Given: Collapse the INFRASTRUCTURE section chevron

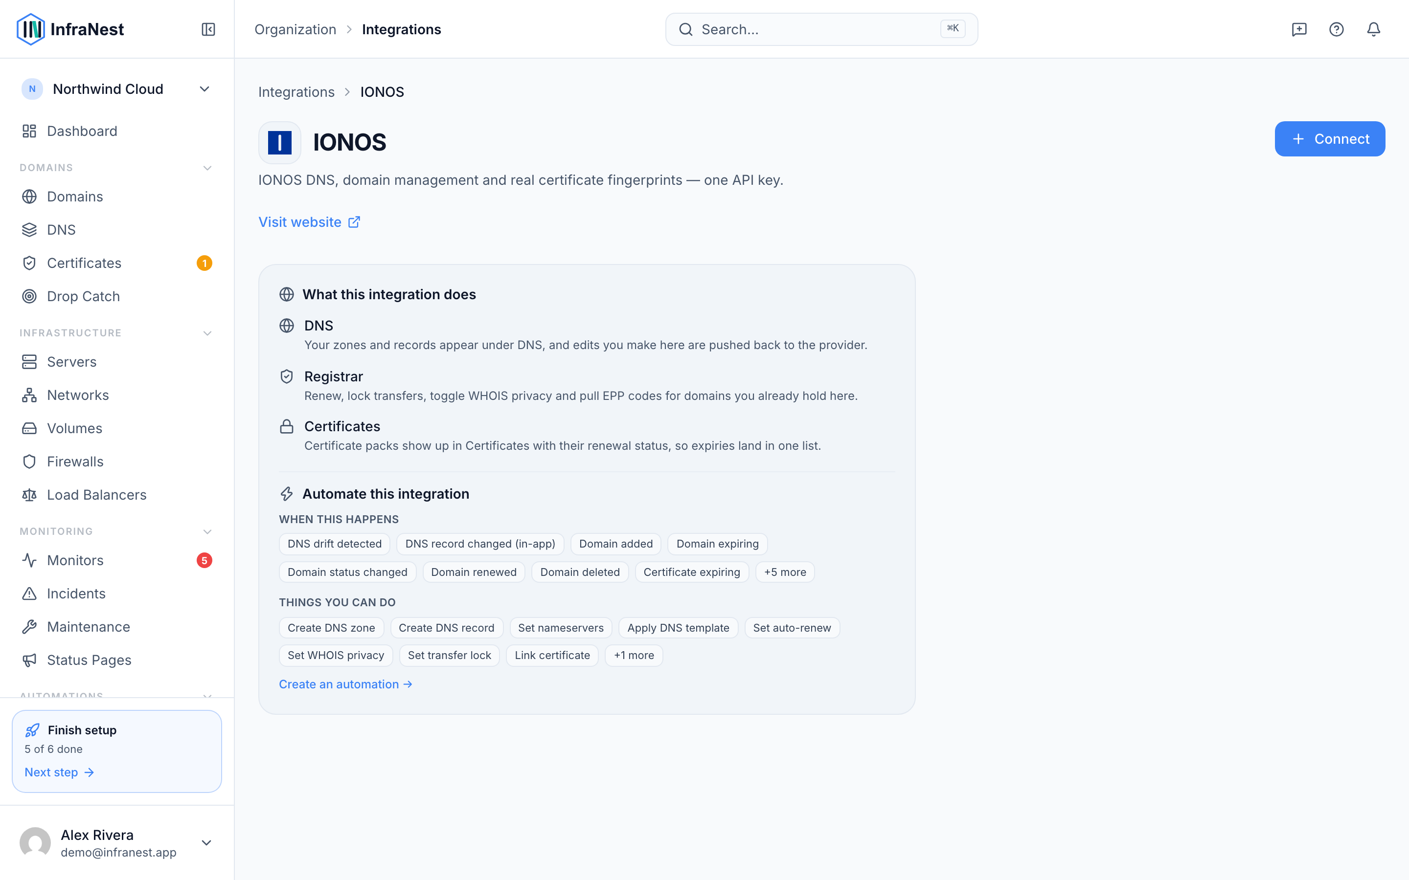Looking at the screenshot, I should point(207,333).
